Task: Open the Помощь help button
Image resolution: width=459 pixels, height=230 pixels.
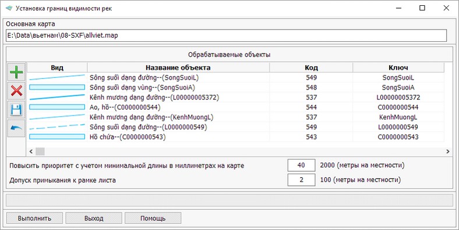Action: tap(153, 218)
